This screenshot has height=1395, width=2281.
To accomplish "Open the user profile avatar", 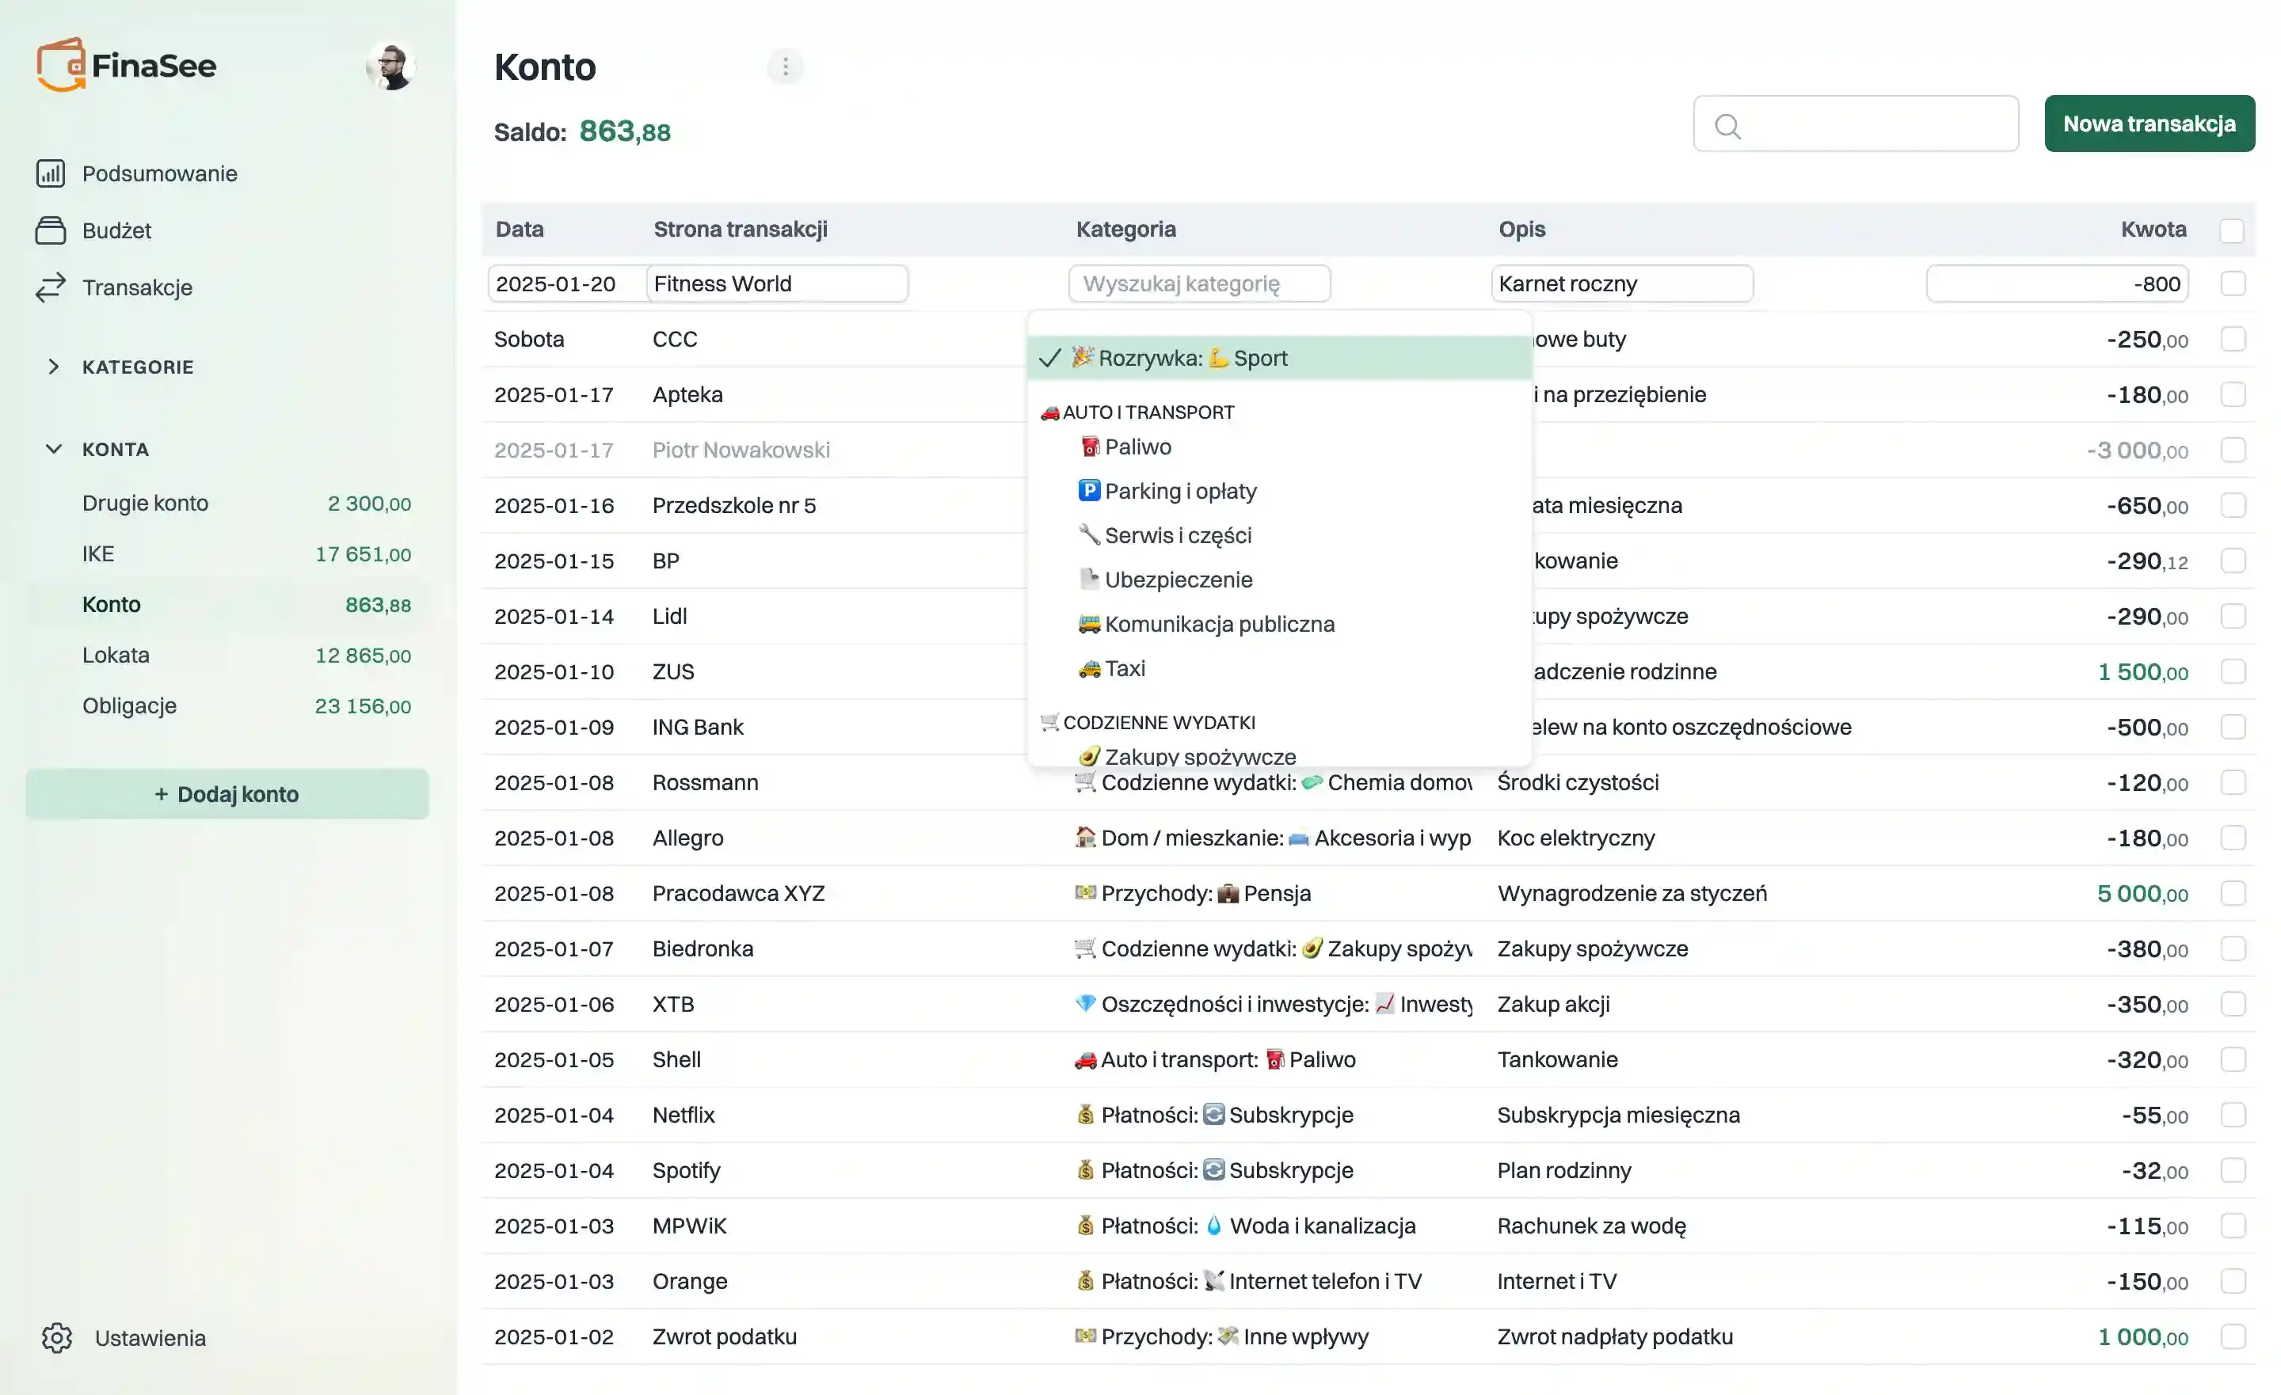I will tap(390, 66).
